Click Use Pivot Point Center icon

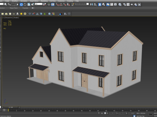(44, 5)
